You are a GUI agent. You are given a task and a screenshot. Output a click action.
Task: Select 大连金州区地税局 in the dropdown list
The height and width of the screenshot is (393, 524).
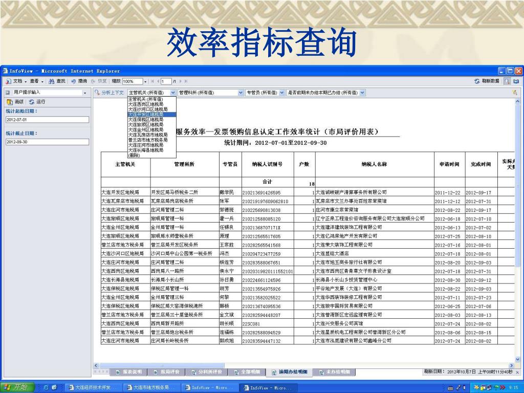tap(151, 129)
